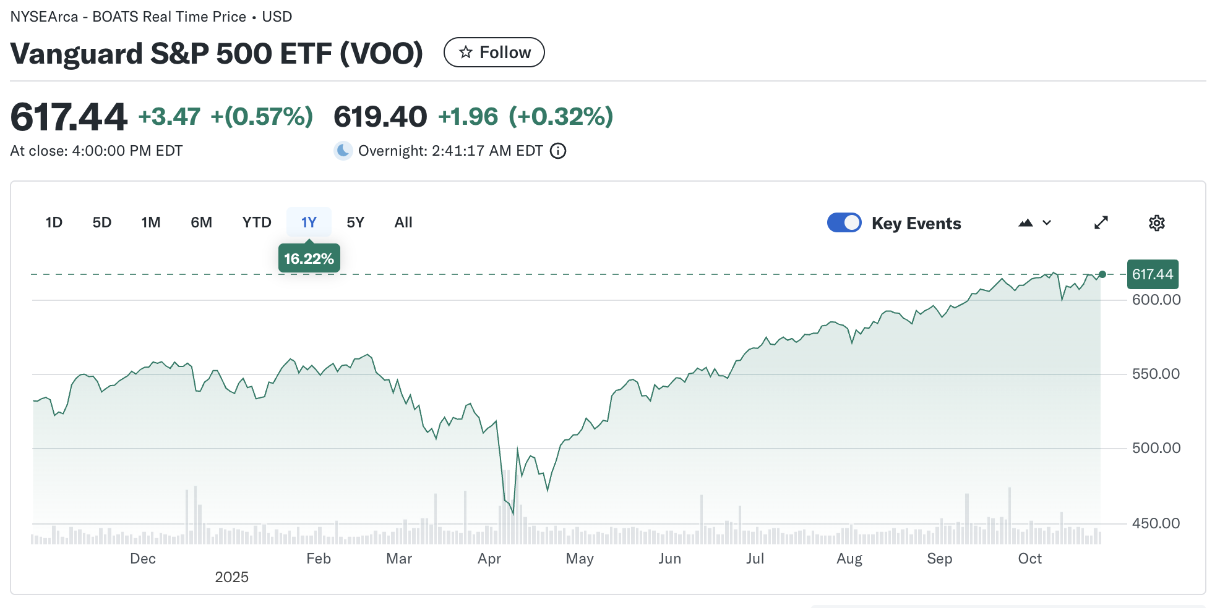Click Key Events label to toggle events
This screenshot has width=1220, height=608.
pos(916,222)
